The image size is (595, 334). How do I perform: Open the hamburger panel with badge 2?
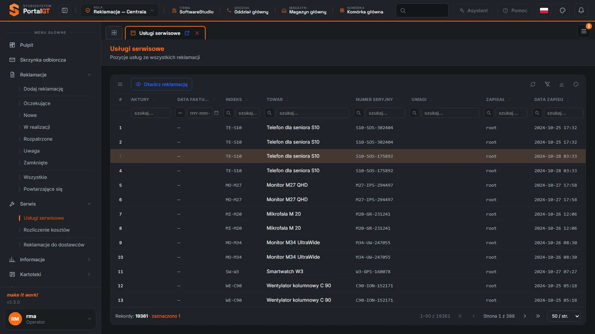coord(584,31)
